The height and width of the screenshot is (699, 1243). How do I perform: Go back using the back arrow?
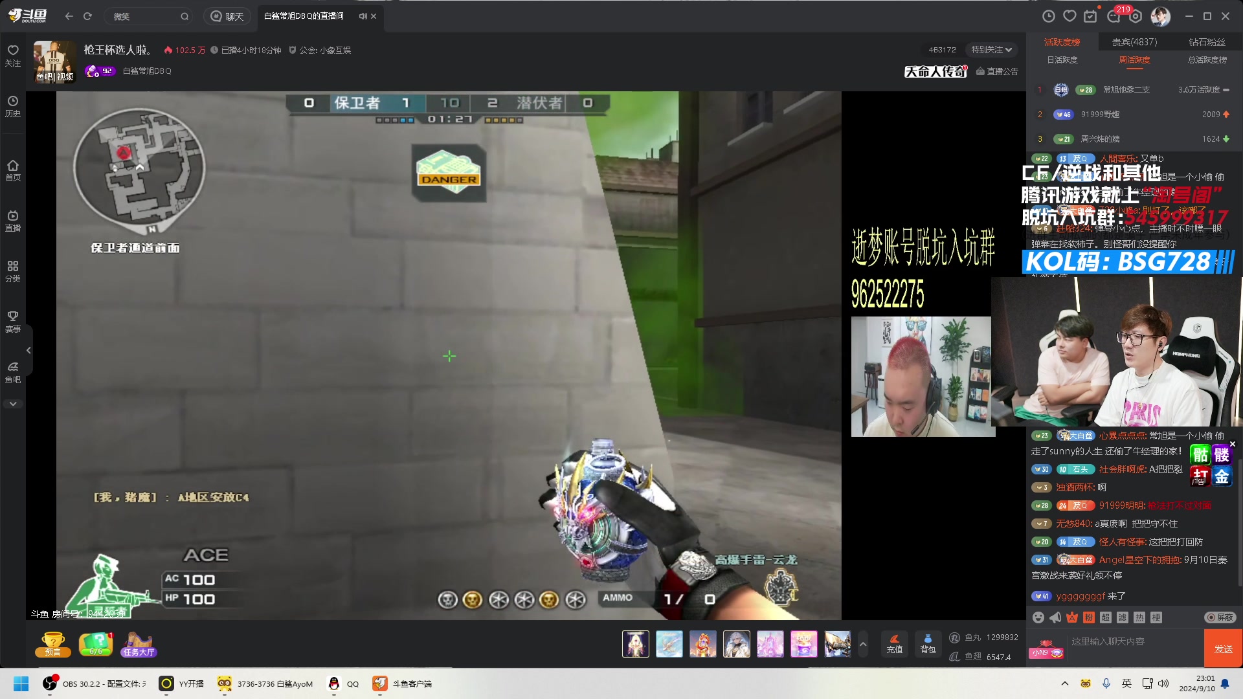click(x=69, y=16)
